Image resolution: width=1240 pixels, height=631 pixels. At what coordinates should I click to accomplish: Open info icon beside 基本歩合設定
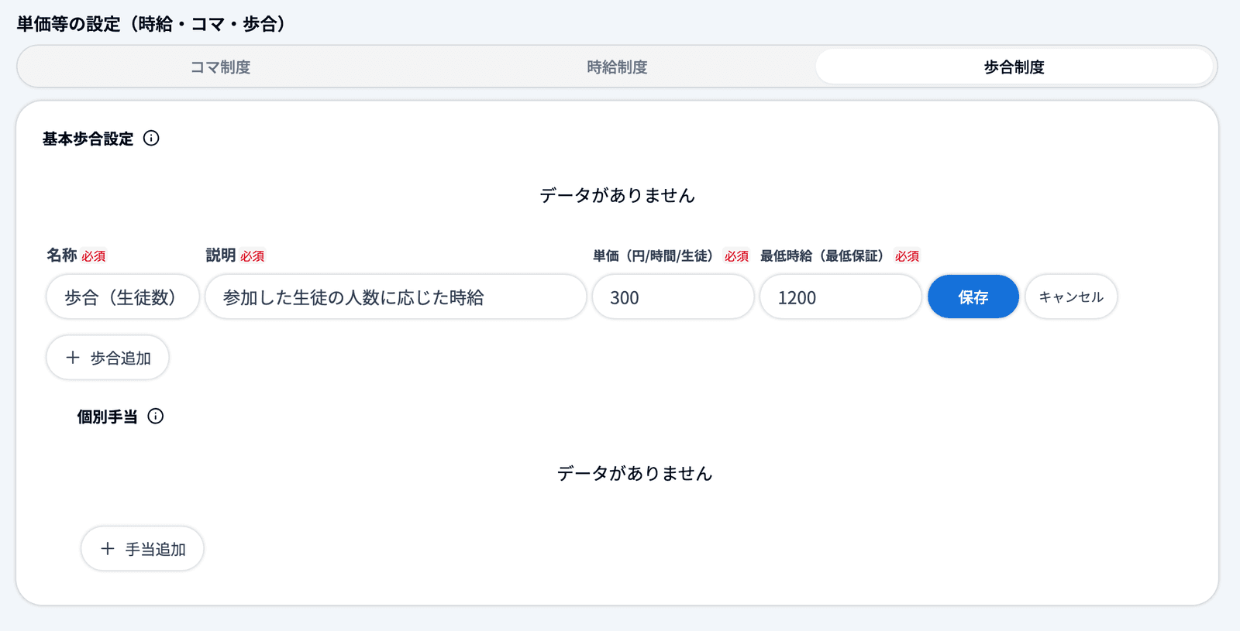pyautogui.click(x=151, y=139)
